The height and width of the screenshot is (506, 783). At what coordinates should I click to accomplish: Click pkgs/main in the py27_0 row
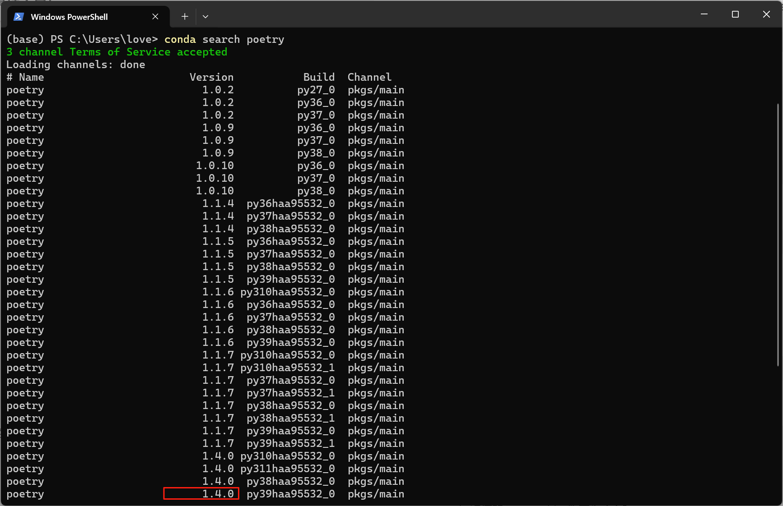[x=376, y=90]
